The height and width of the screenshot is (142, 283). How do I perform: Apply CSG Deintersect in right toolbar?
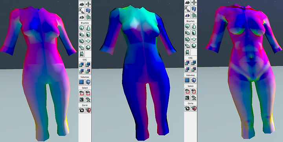(194, 69)
